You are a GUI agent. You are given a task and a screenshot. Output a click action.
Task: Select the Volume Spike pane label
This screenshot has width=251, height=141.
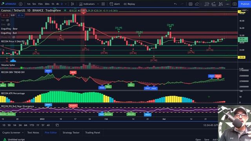point(8,65)
